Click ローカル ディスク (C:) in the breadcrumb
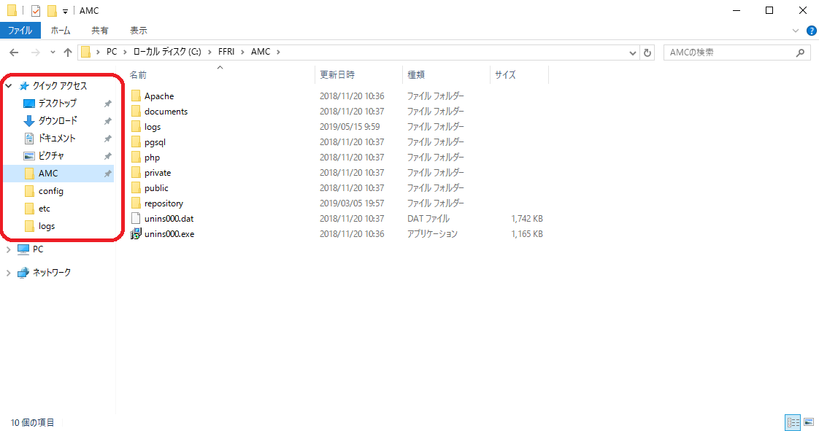Viewport: 819px width, 431px height. 167,52
